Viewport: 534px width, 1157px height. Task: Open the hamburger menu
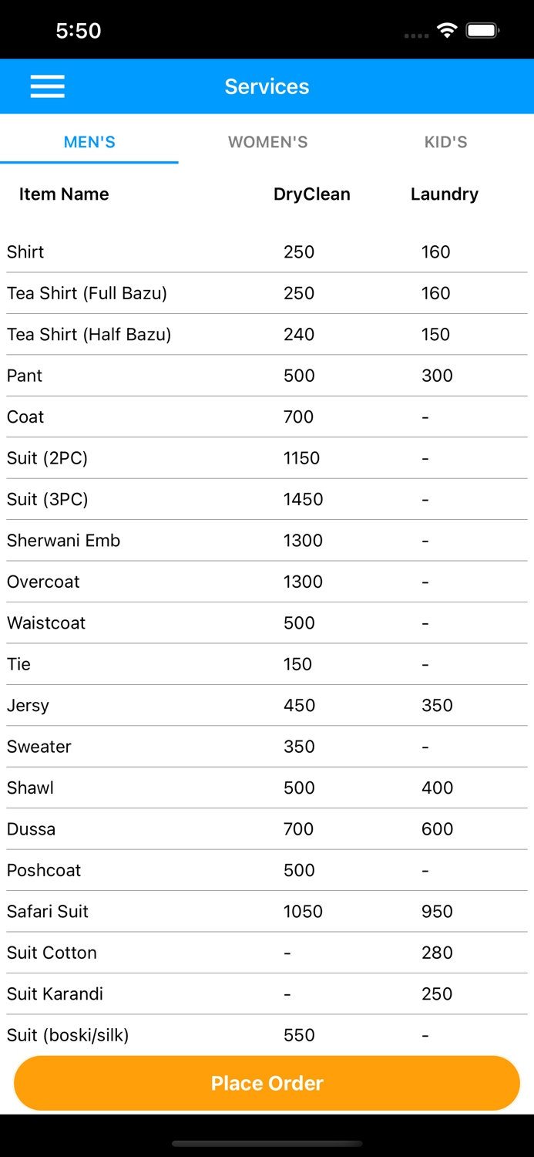click(x=47, y=86)
